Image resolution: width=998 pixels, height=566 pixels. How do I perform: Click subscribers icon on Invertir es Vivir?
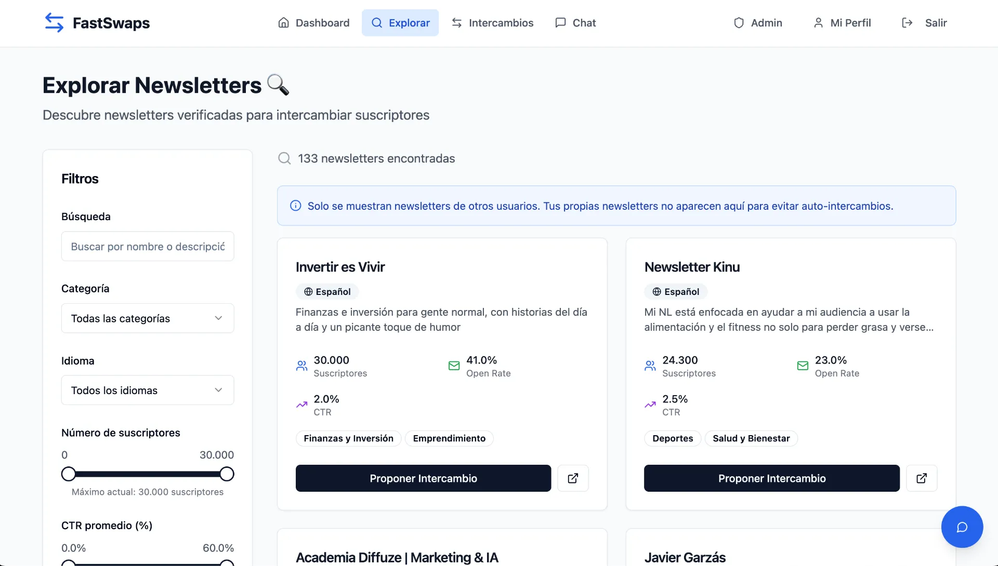click(301, 366)
